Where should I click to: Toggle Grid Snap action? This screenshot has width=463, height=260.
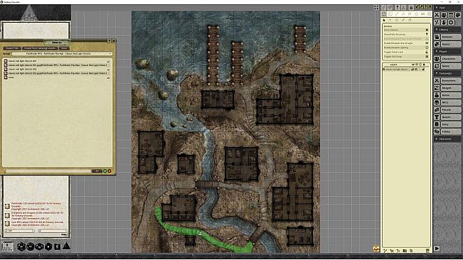[406, 57]
